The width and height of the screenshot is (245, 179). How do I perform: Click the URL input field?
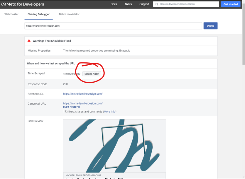113,26
